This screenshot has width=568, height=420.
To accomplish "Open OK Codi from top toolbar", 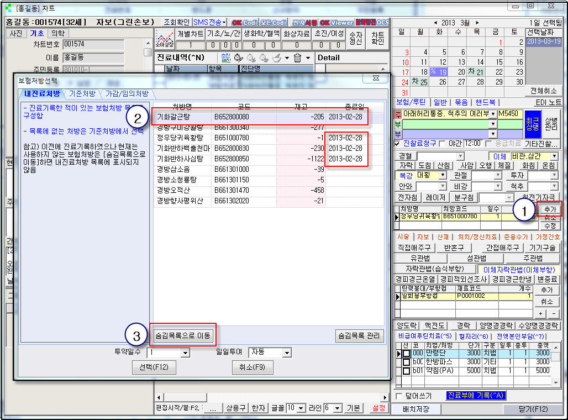I will click(x=245, y=23).
